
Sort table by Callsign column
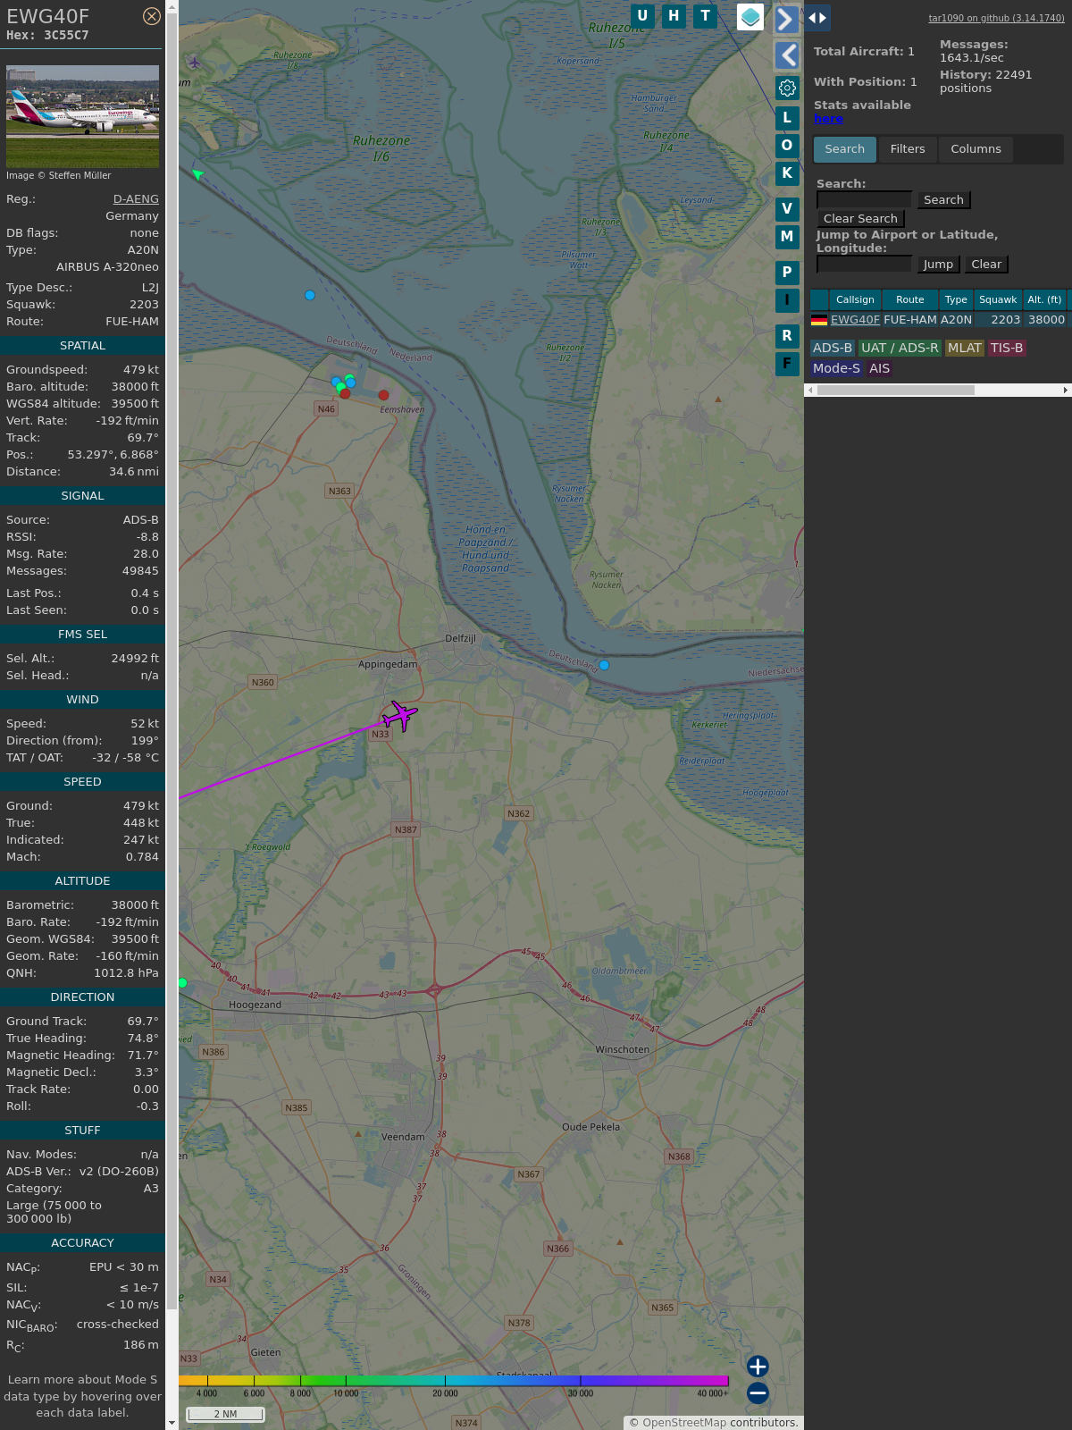[x=855, y=300]
